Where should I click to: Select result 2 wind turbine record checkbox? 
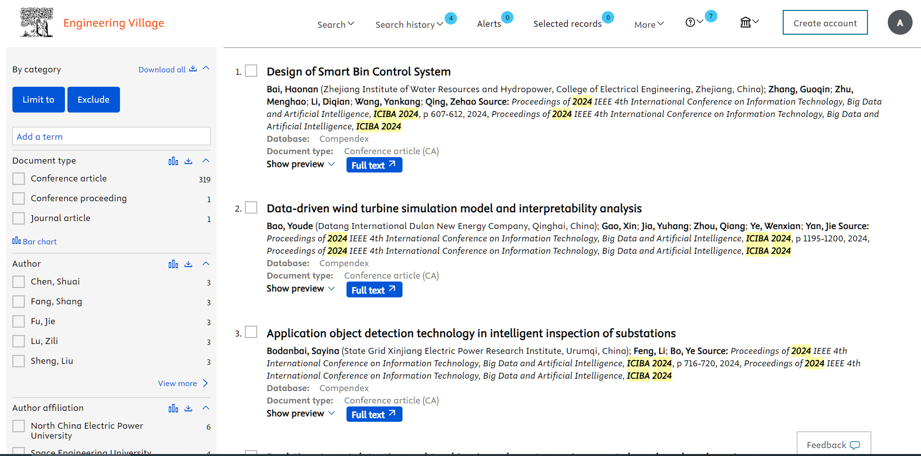[x=251, y=207]
